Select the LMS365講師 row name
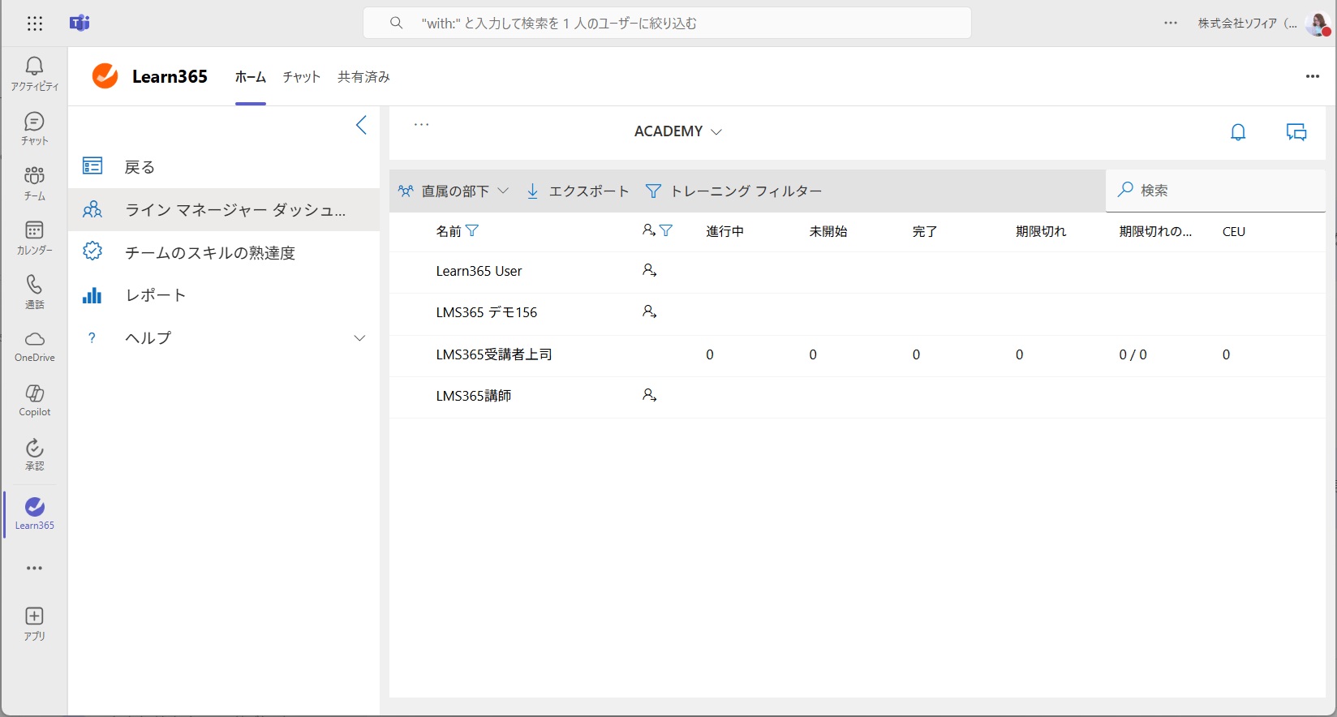Screen dimensions: 1337x717 (474, 396)
